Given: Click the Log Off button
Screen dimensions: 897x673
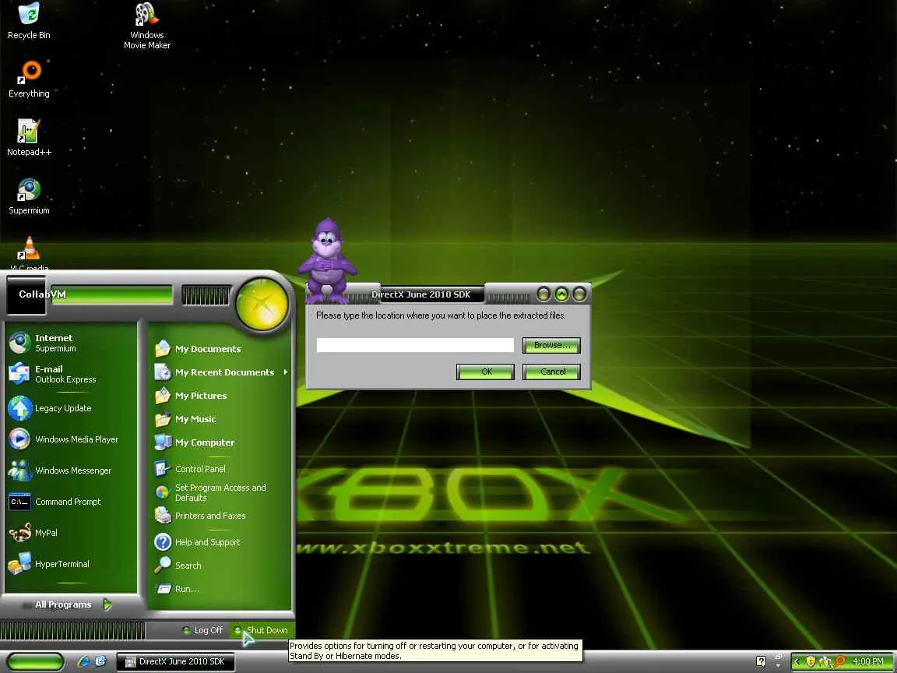Looking at the screenshot, I should point(202,630).
